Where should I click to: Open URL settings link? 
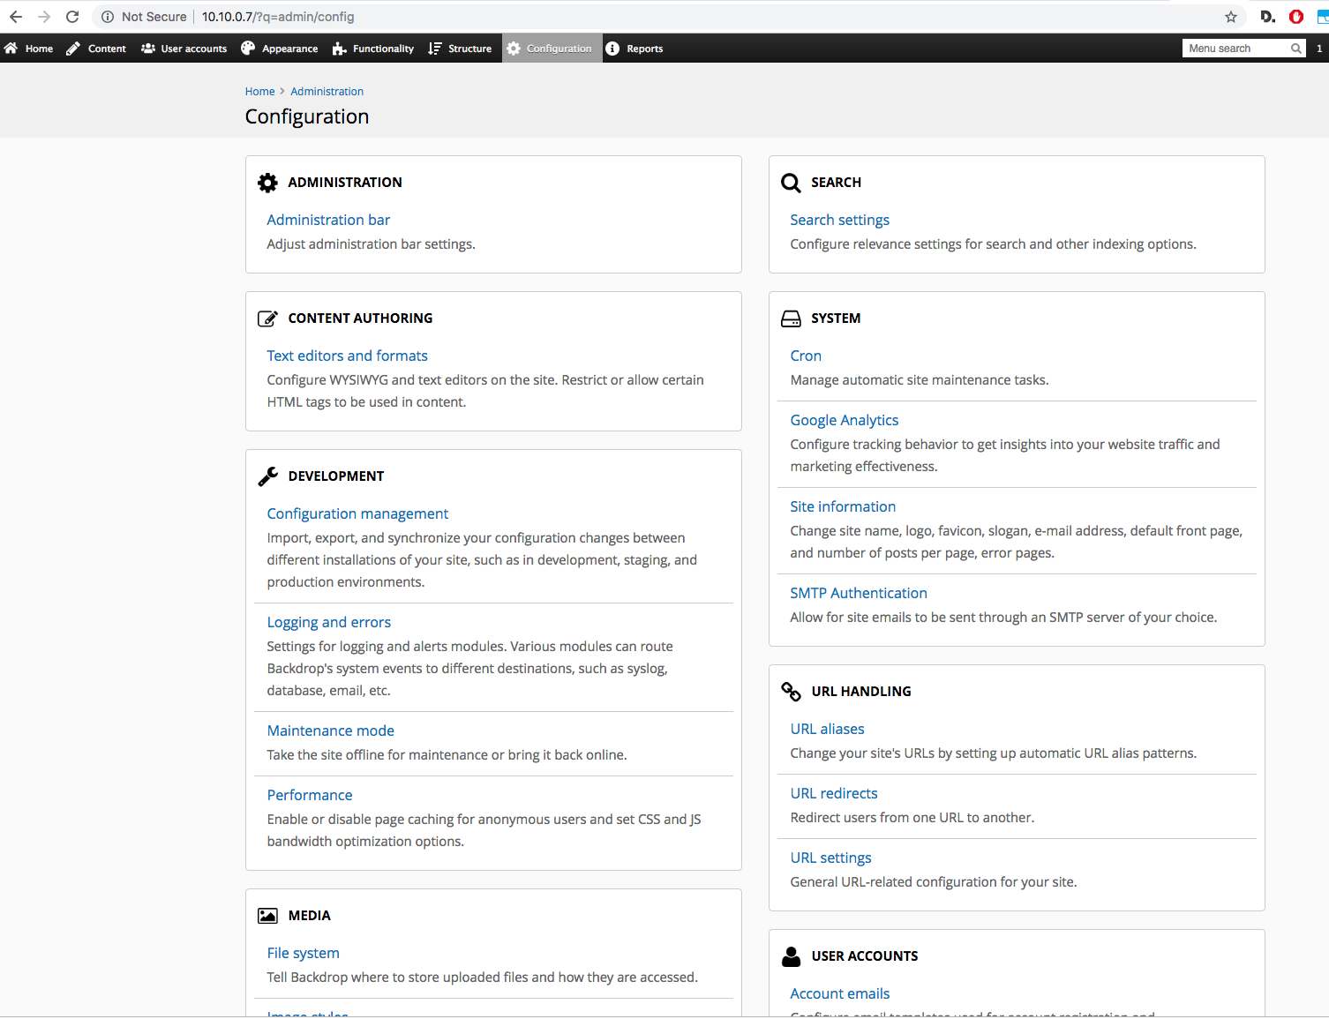830,858
